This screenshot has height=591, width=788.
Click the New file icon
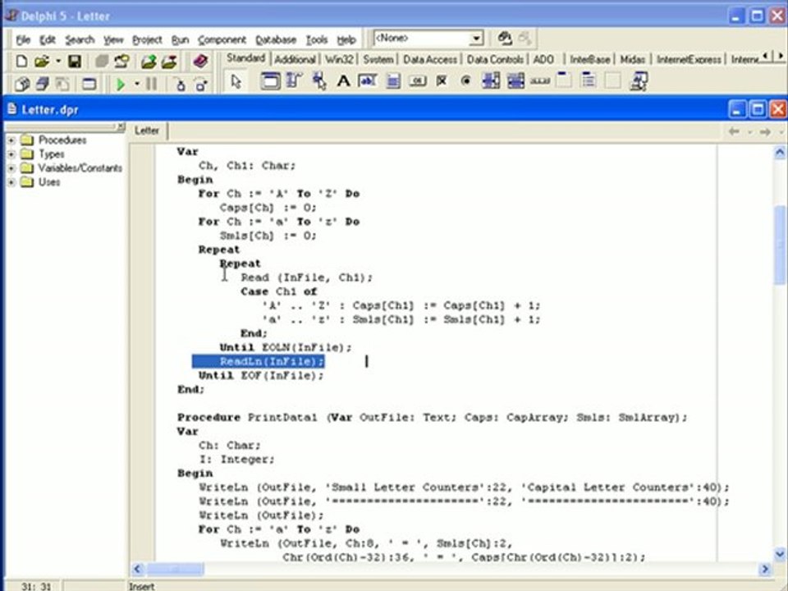click(21, 62)
